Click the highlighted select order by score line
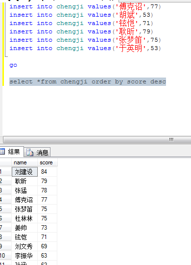This screenshot has height=265, width=191. [x=88, y=81]
